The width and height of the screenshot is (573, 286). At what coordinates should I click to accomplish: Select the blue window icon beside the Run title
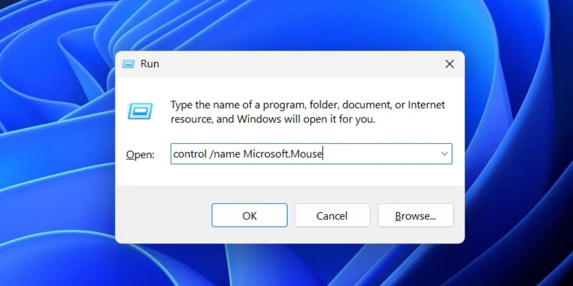point(127,63)
